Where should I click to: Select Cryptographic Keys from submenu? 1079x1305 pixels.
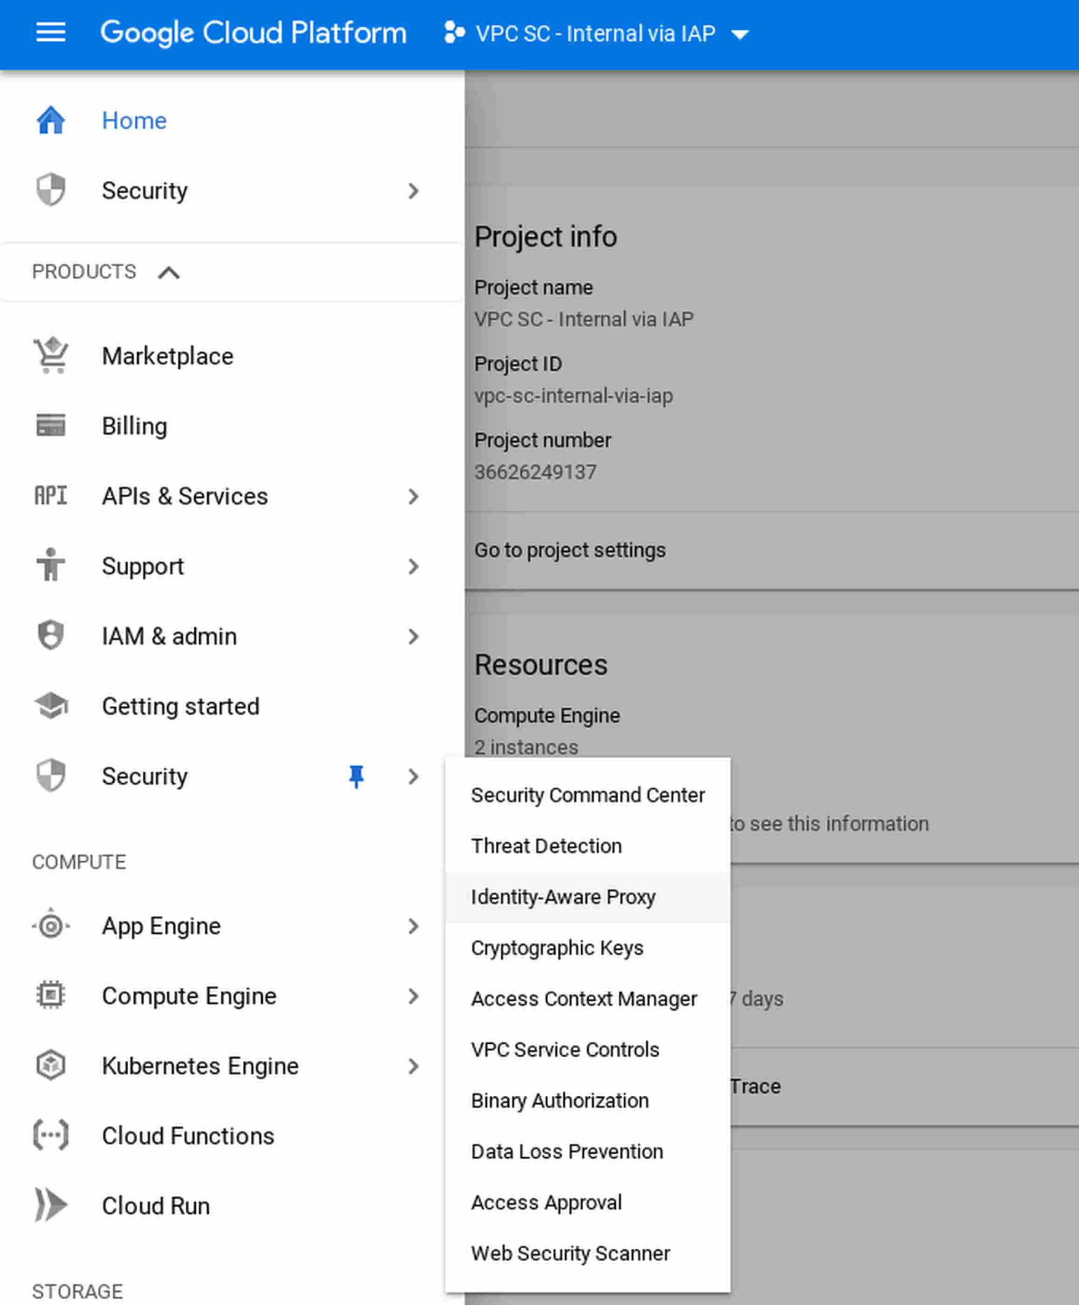[587, 948]
